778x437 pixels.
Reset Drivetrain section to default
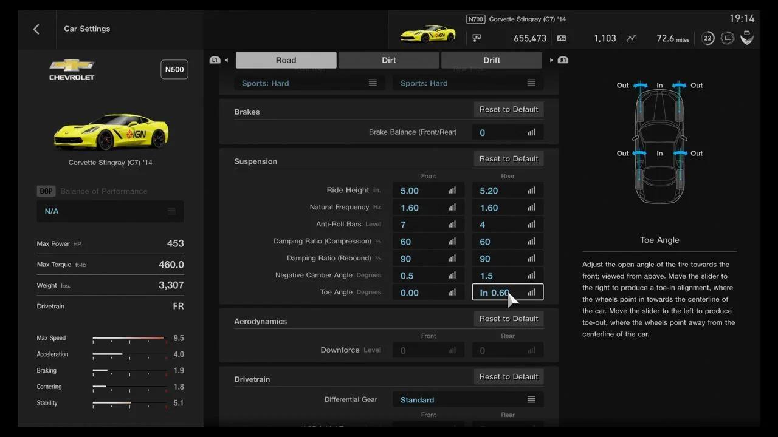click(509, 377)
